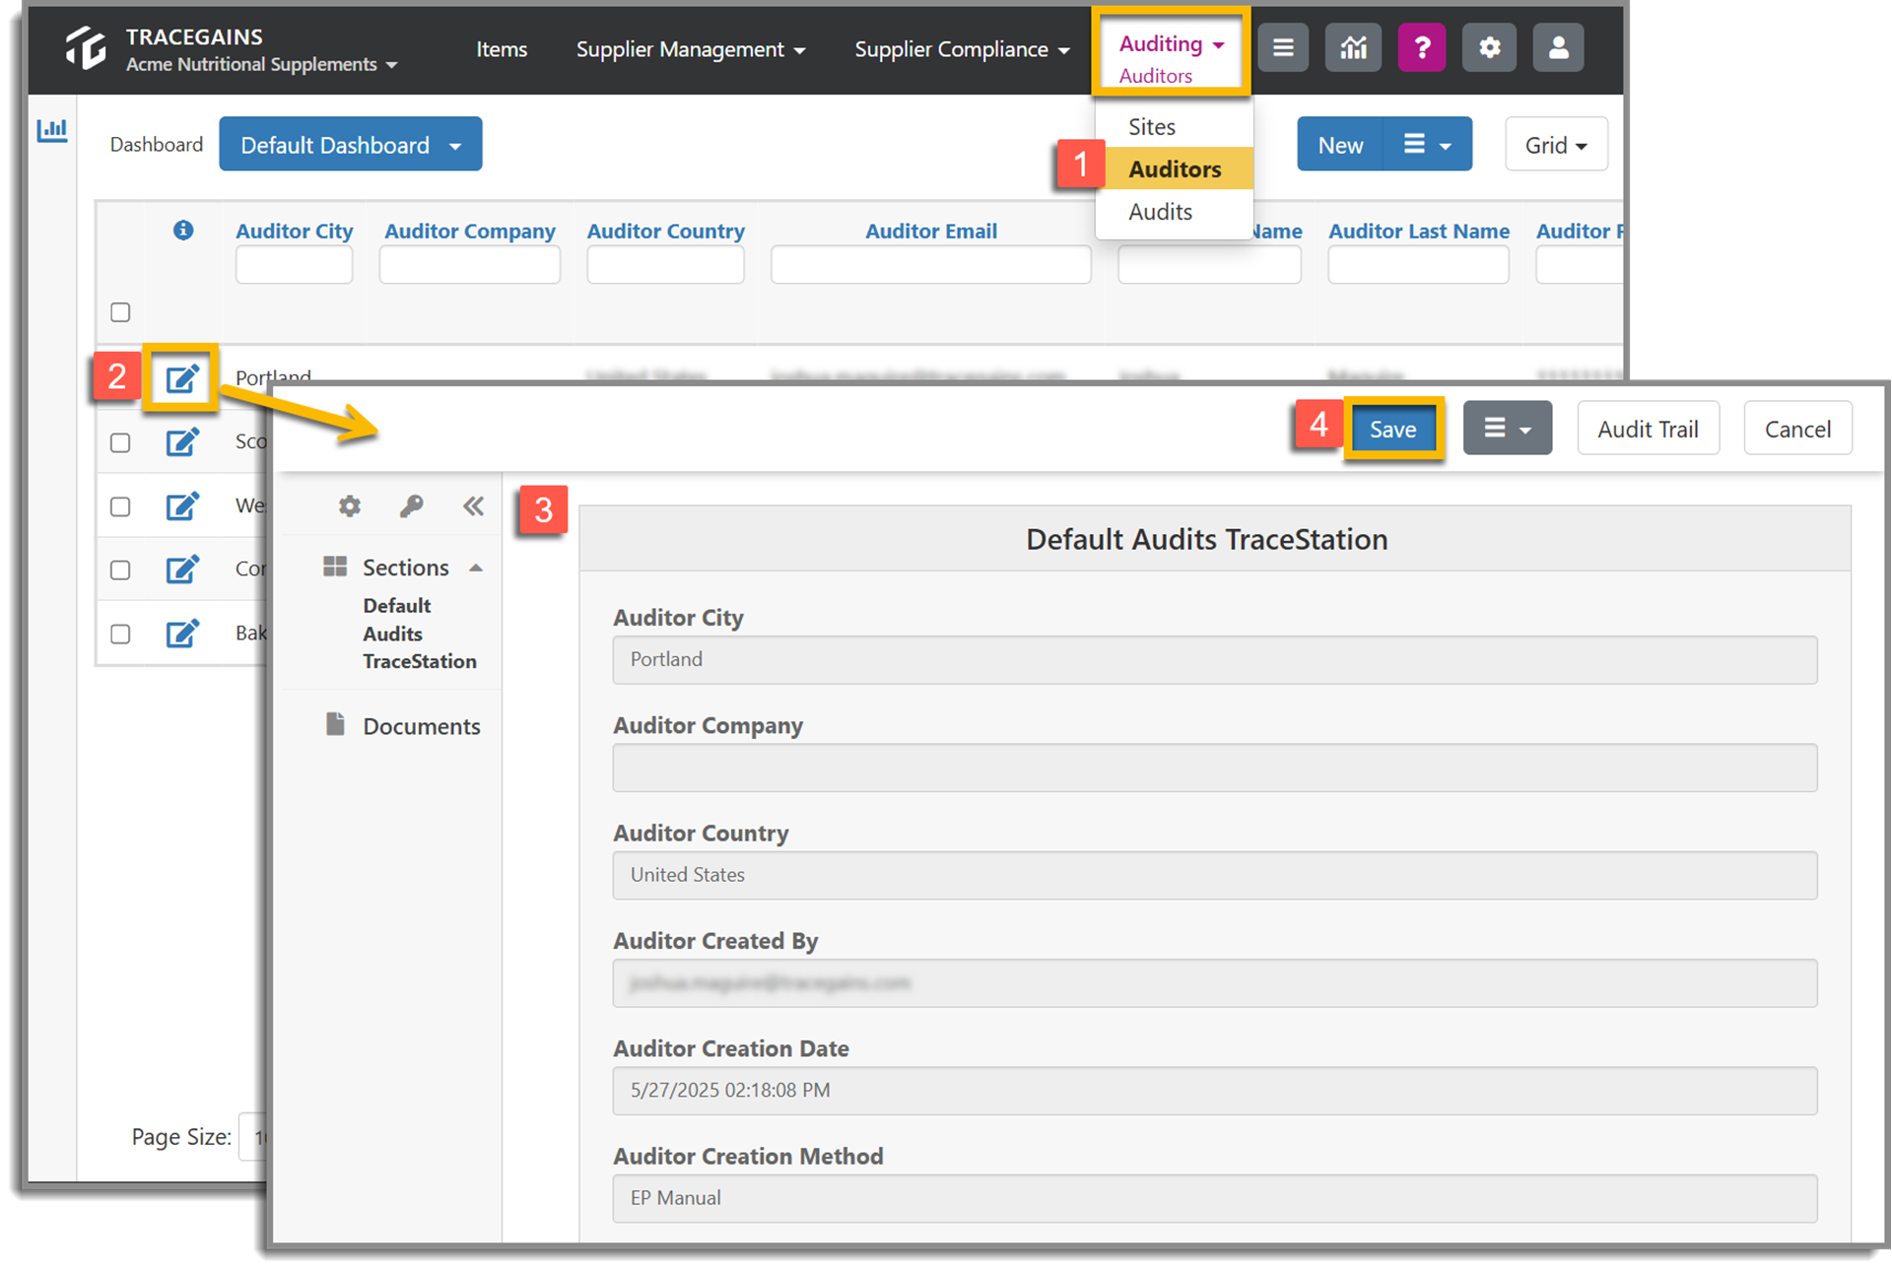Open the user profile icon
This screenshot has height=1271, width=1892.
[x=1558, y=47]
